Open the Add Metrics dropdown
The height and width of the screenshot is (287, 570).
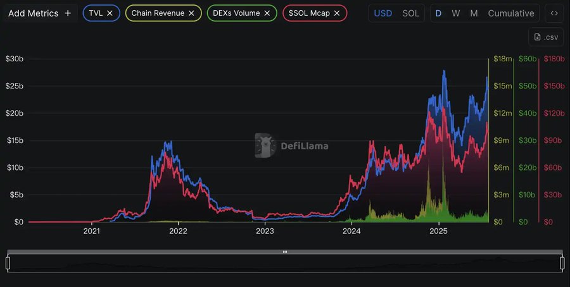tap(33, 13)
